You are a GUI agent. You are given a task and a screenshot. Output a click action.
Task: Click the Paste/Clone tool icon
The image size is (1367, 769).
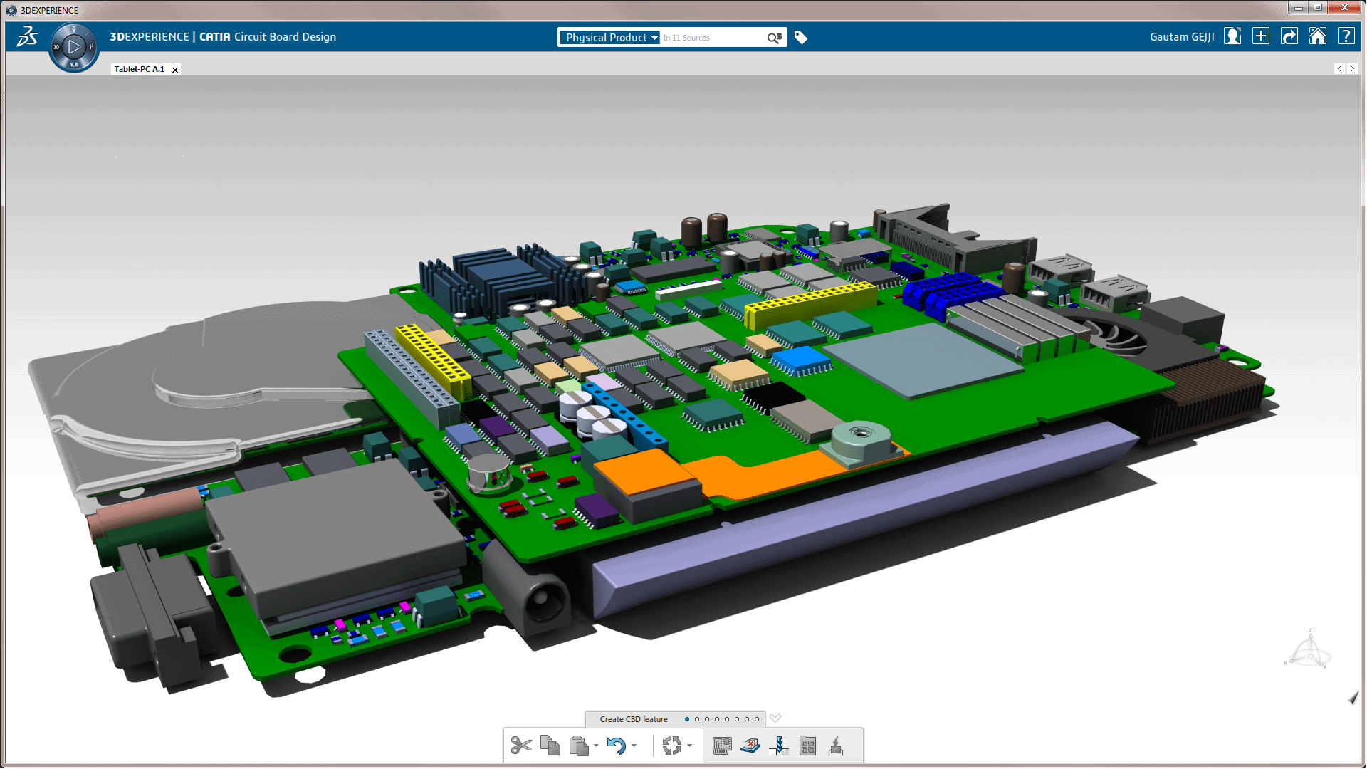click(580, 746)
